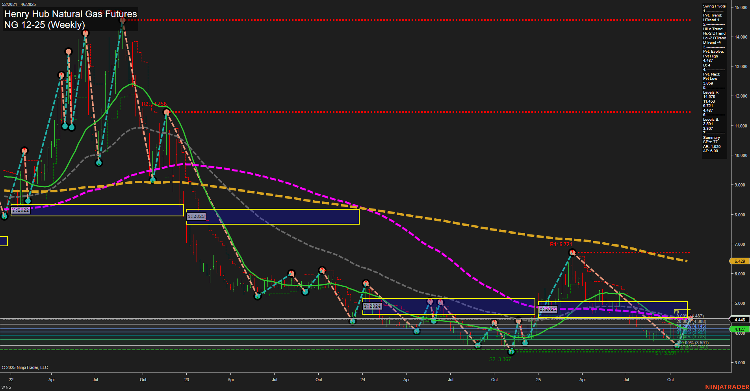Click the teal pivot dot at the R1 6.721 peak
Screen dimensions: 750x391
click(572, 253)
